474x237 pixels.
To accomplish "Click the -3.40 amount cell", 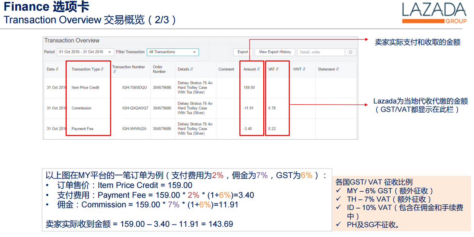I will tap(248, 129).
